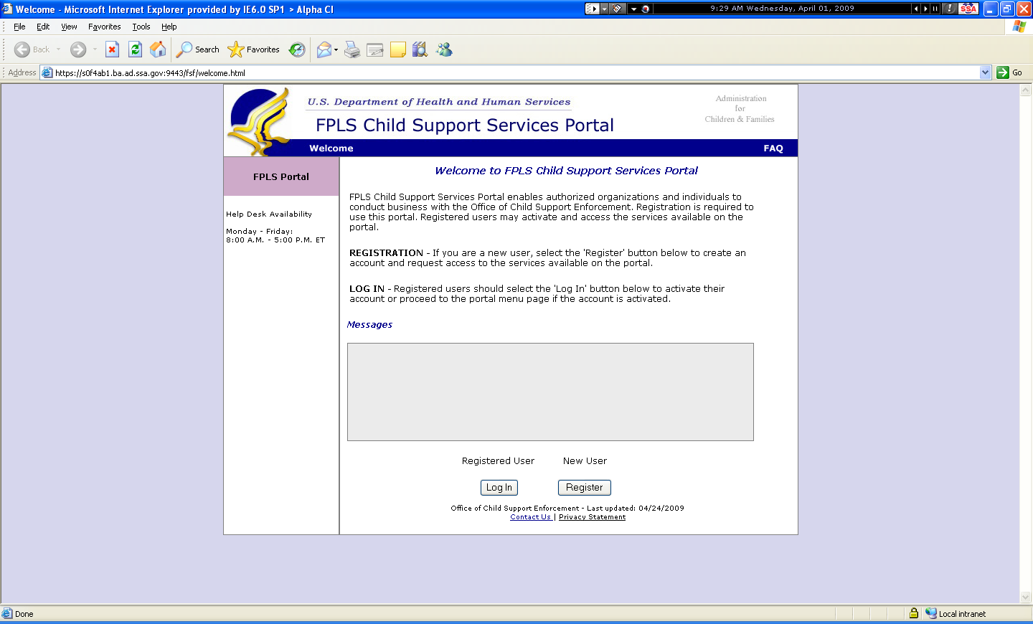Open the Privacy Statement link
Screen dimensions: 1033x624
click(592, 517)
